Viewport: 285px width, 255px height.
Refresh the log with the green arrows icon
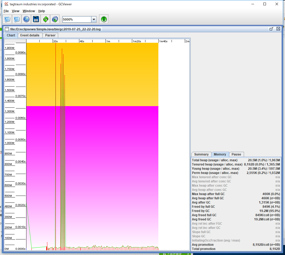coord(45,19)
